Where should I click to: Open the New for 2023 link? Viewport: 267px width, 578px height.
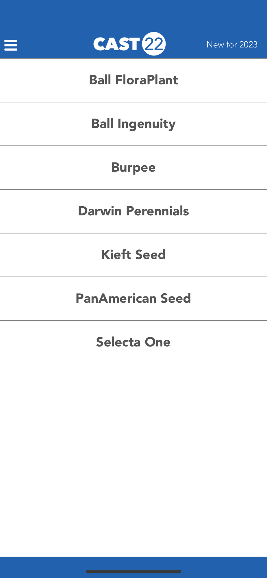point(232,45)
